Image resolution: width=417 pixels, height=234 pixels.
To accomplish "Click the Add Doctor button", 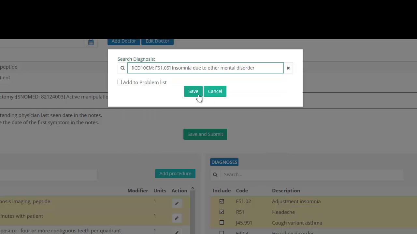I will click(124, 41).
